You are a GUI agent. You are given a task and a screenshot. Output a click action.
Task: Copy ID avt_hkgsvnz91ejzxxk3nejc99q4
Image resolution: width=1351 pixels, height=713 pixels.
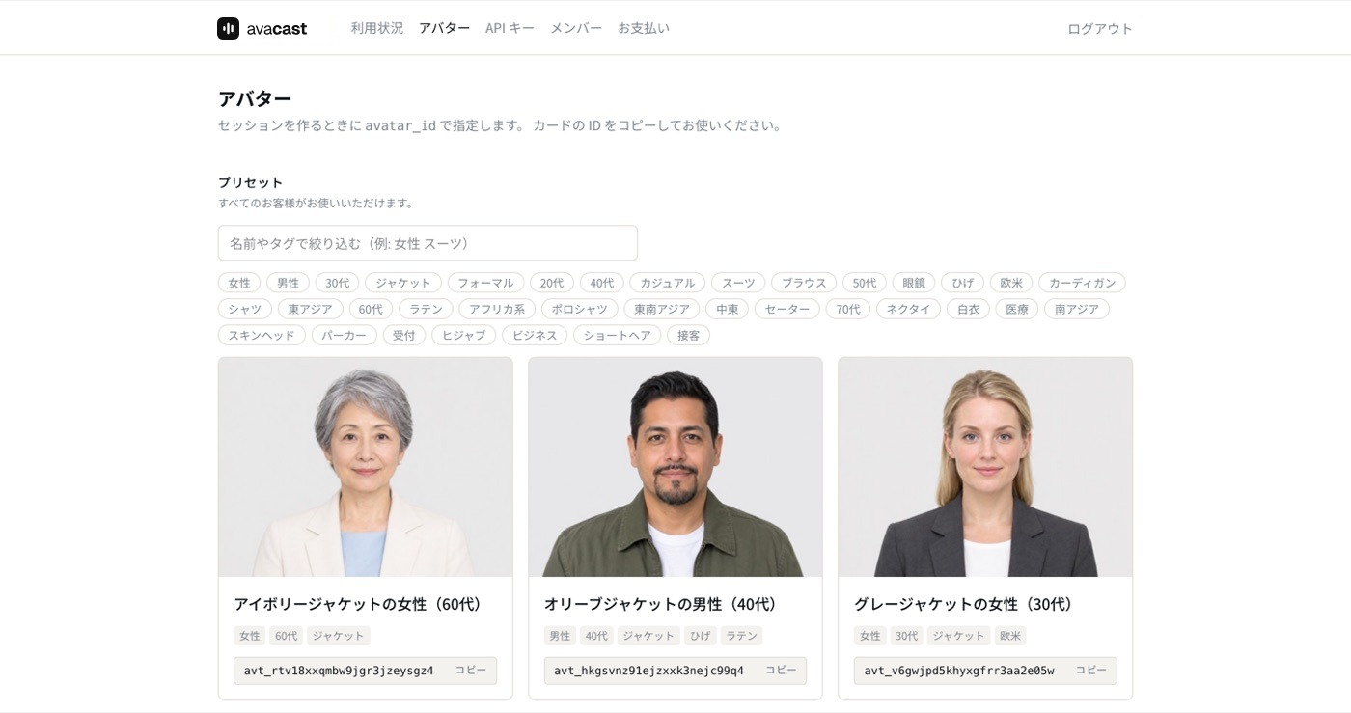[781, 670]
